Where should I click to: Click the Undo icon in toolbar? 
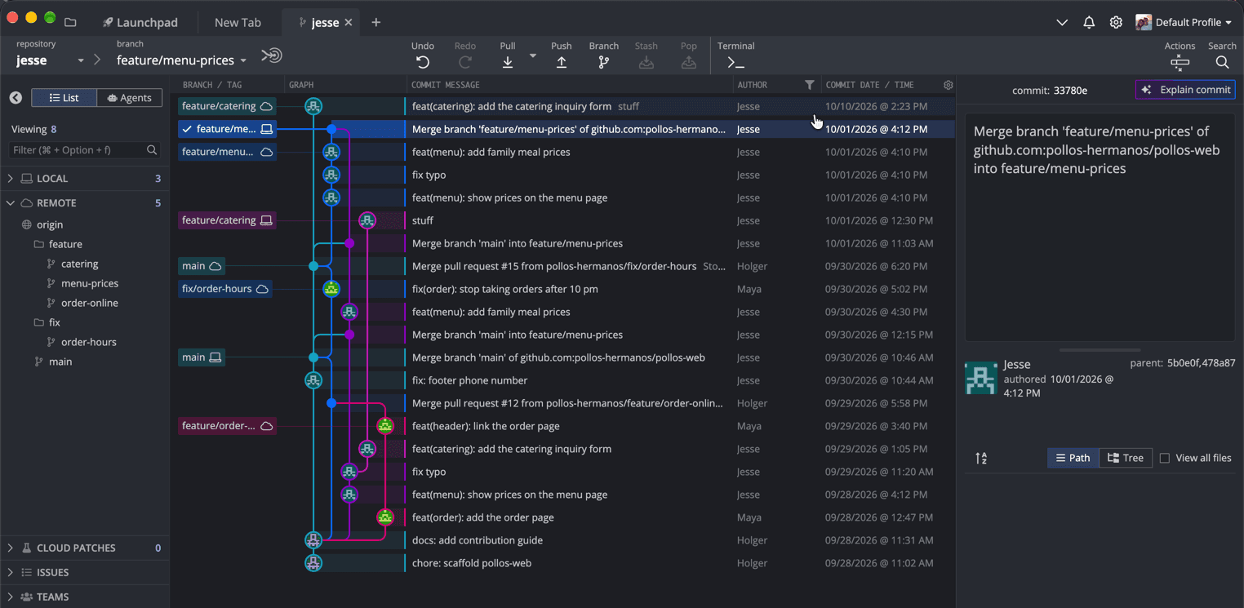(423, 62)
